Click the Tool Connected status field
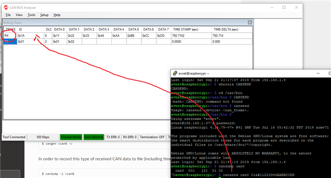331x178 pixels. pyautogui.click(x=14, y=137)
